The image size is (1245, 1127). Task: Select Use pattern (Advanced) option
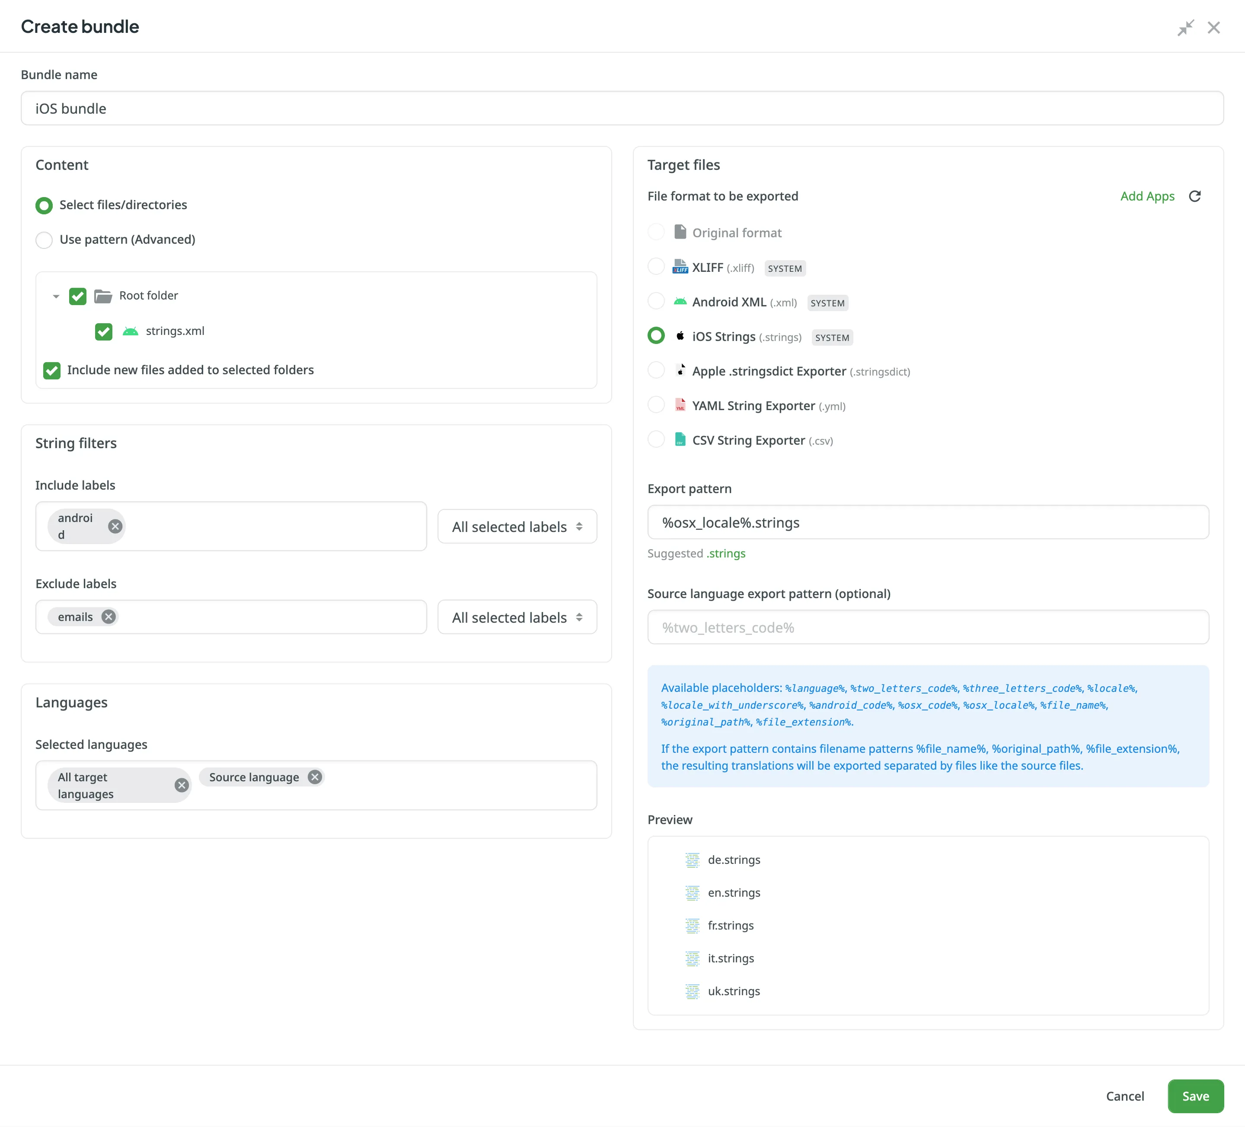pos(44,239)
